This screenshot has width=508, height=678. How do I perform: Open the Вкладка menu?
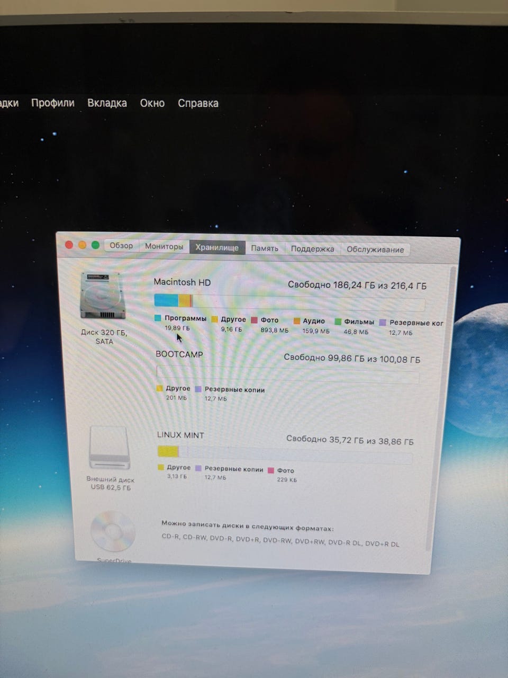(x=107, y=103)
